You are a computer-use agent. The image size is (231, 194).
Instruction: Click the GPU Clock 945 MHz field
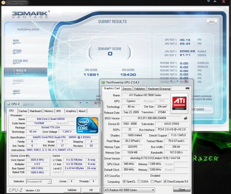pos(129,164)
